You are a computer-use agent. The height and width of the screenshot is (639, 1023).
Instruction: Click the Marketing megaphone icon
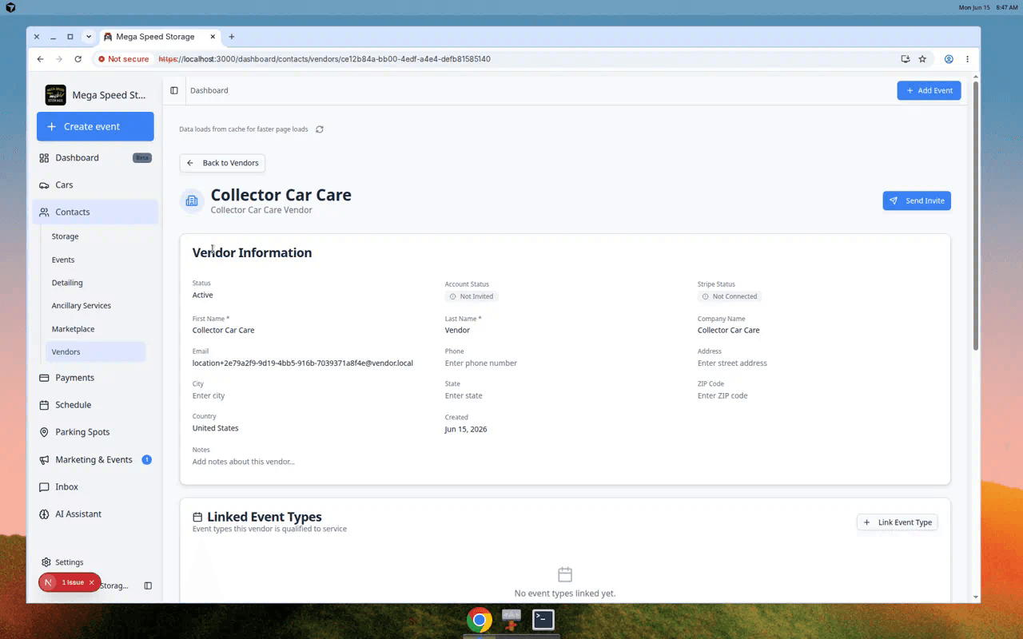44,460
